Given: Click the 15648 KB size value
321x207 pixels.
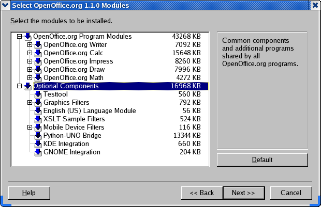Looking at the screenshot, I should pos(186,53).
